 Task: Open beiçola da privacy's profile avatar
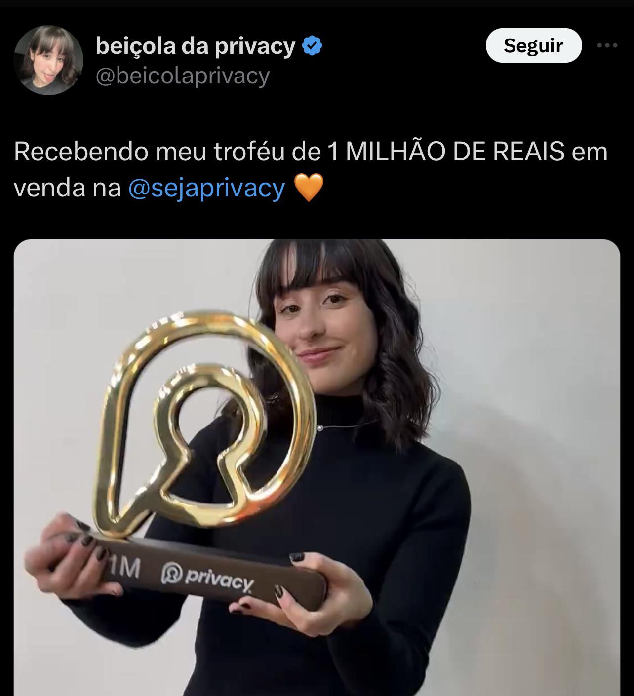tap(48, 60)
